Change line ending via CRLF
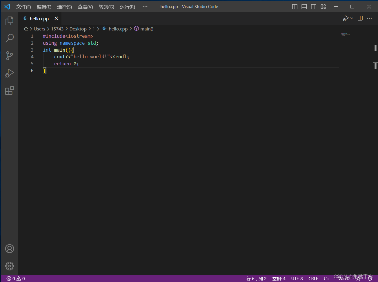Screen dimensions: 378x282 tap(313, 279)
